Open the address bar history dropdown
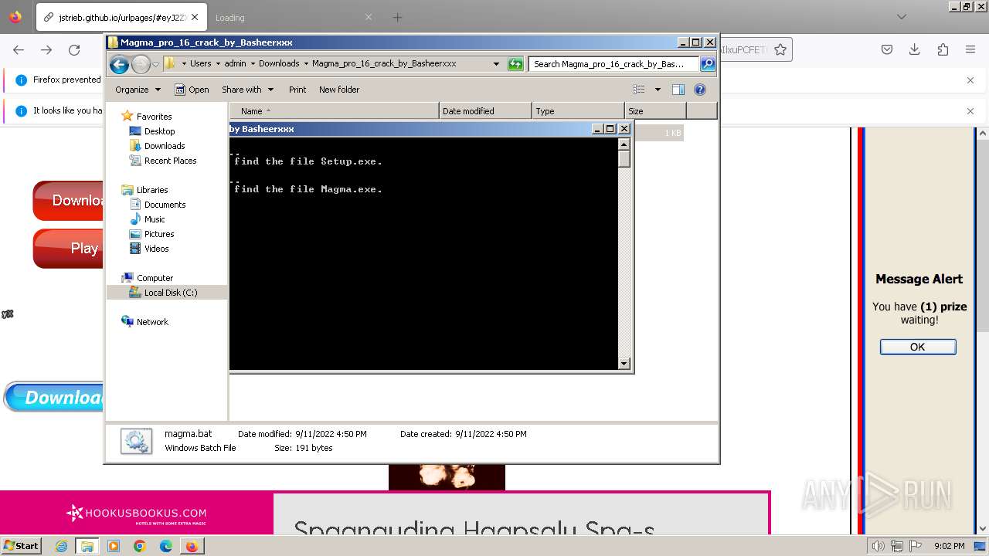The height and width of the screenshot is (556, 989). (x=496, y=64)
